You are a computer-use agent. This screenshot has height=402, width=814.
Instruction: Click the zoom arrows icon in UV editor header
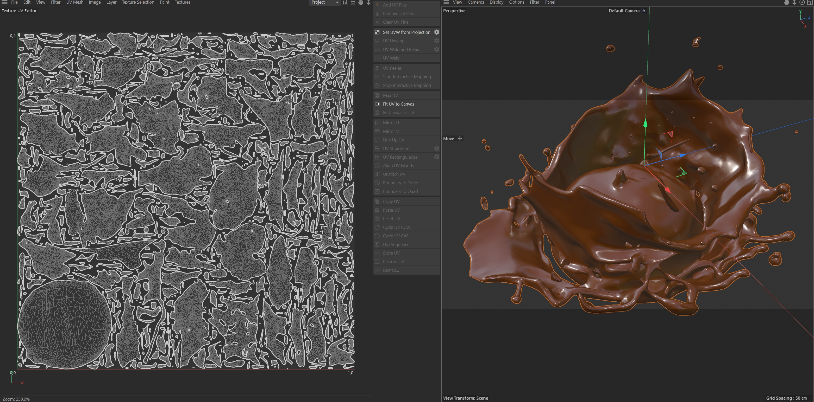pyautogui.click(x=368, y=2)
